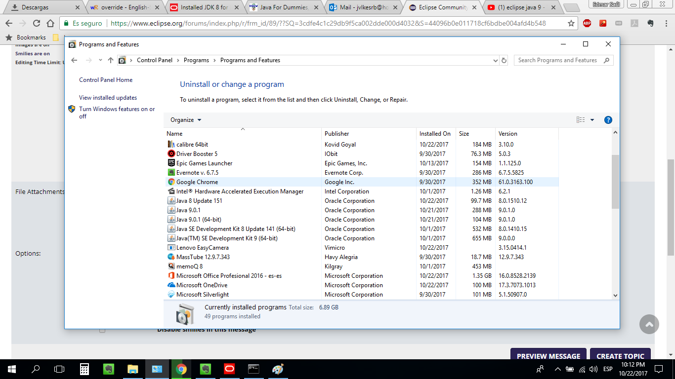
Task: Sort programs by the Installed On column
Action: 436,134
